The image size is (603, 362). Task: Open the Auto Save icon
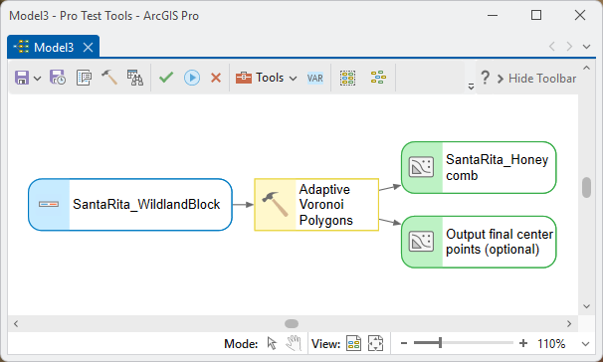coord(58,78)
